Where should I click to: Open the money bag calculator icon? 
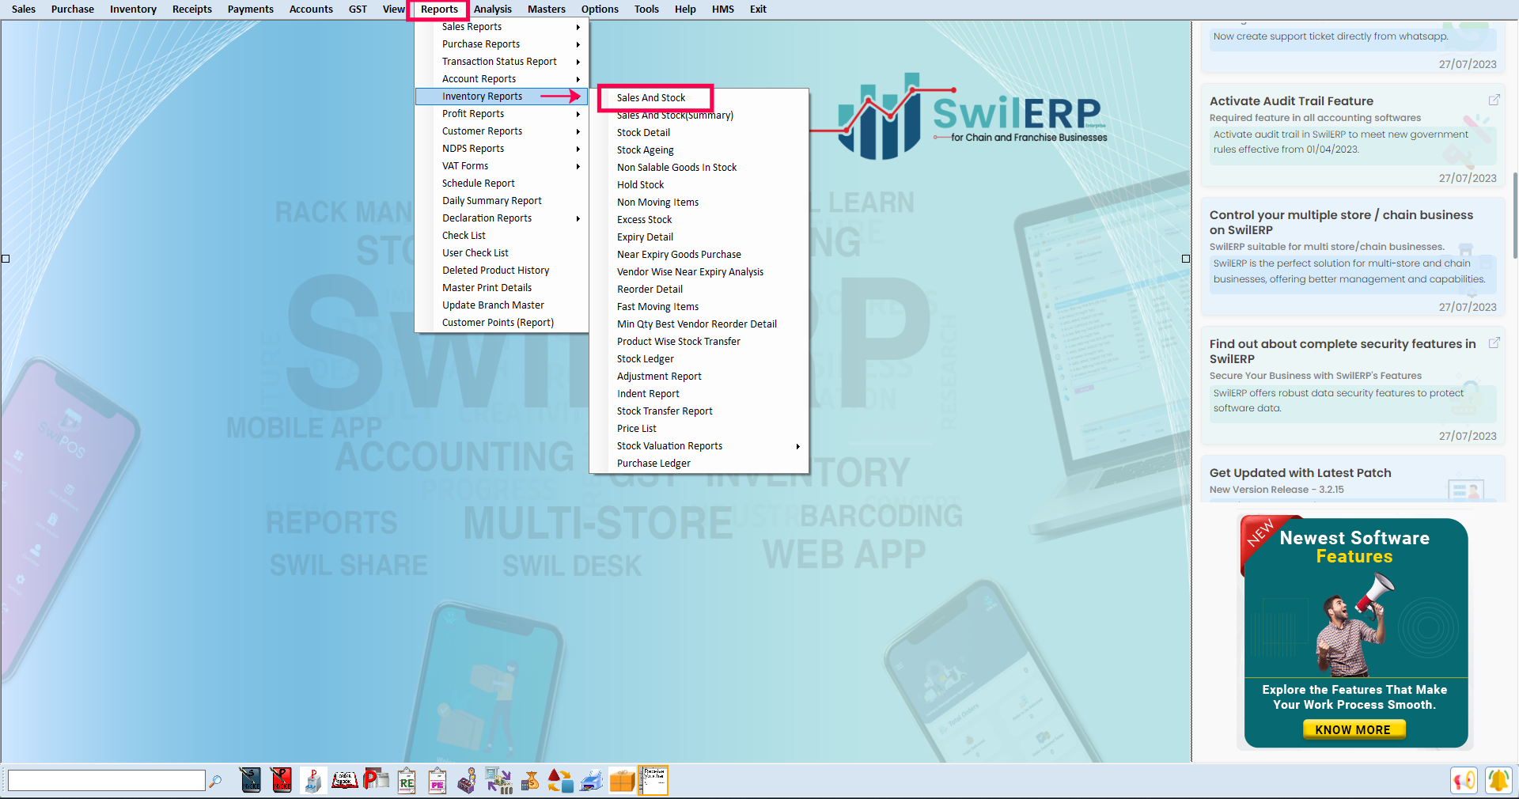point(530,781)
